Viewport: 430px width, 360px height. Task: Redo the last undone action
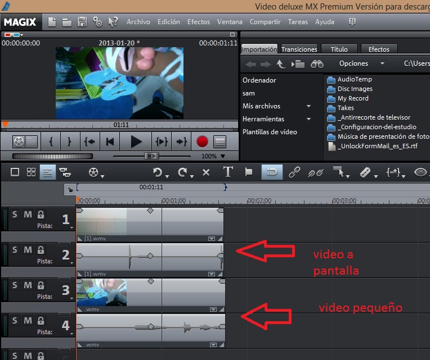[x=182, y=172]
